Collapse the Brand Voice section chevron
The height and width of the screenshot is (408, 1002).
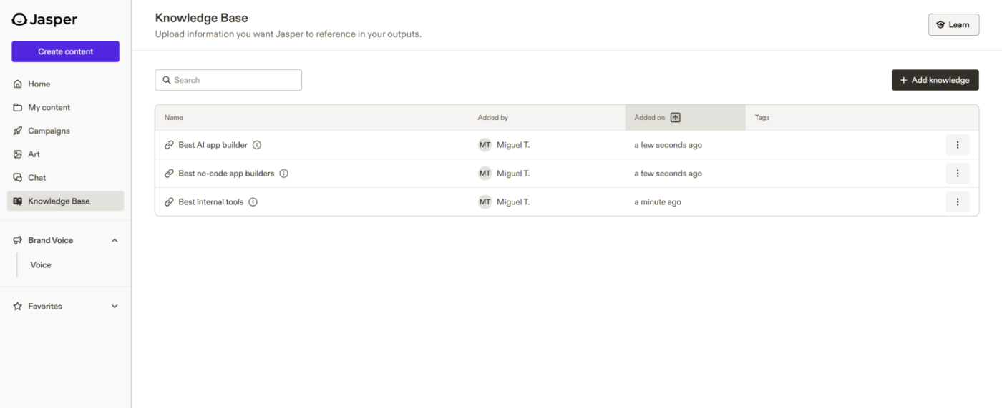(115, 241)
